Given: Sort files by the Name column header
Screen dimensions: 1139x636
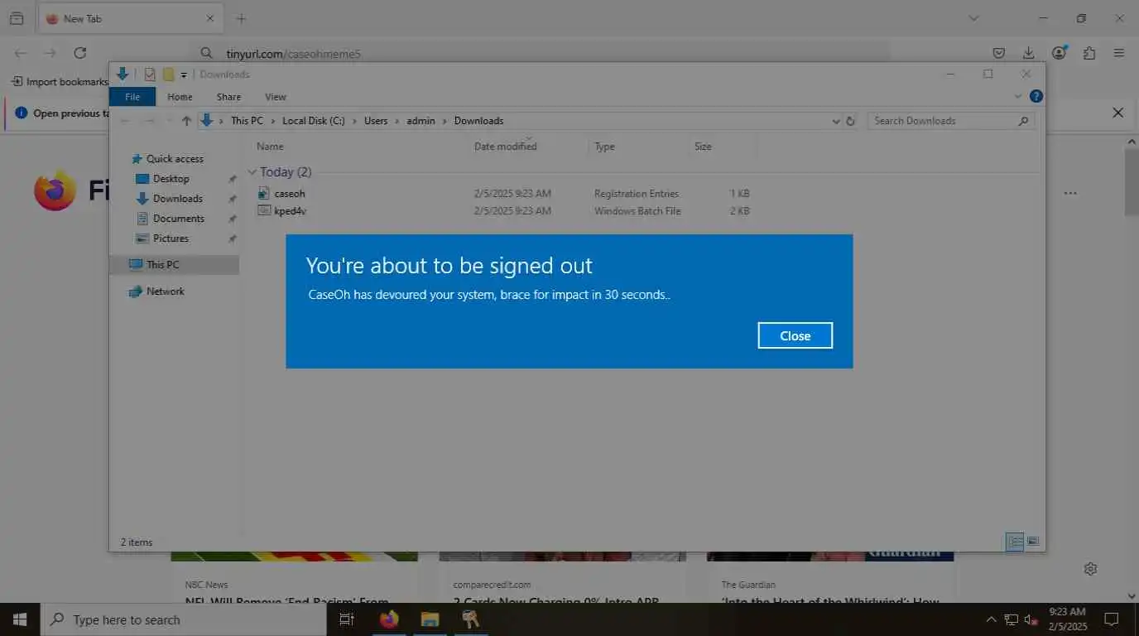Looking at the screenshot, I should click(x=270, y=147).
